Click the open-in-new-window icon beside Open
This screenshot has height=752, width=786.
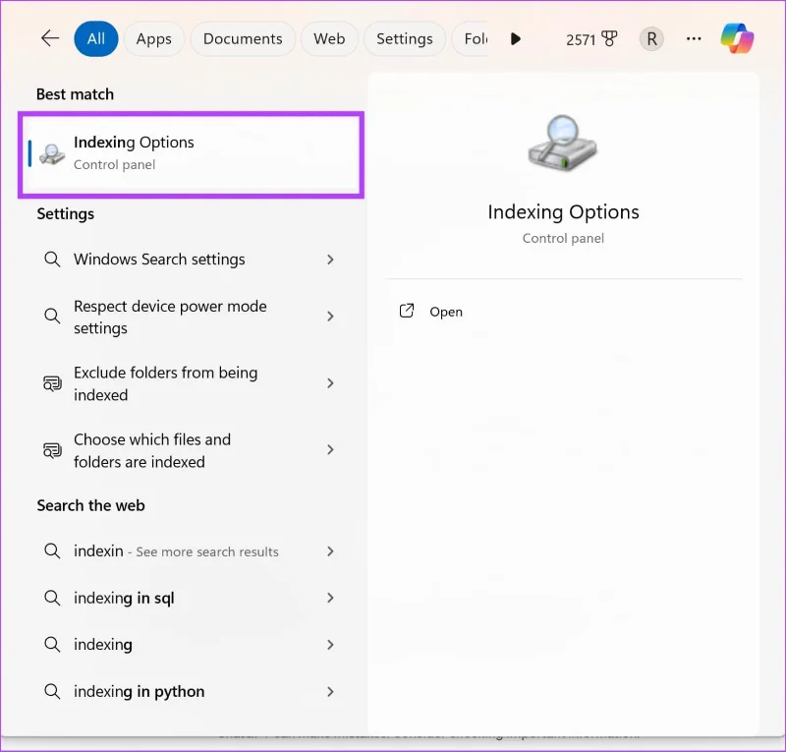tap(407, 311)
